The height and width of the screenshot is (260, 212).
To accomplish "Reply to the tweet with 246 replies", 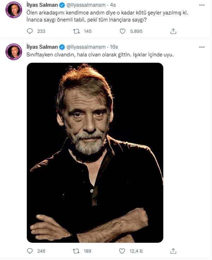I will 30,251.
